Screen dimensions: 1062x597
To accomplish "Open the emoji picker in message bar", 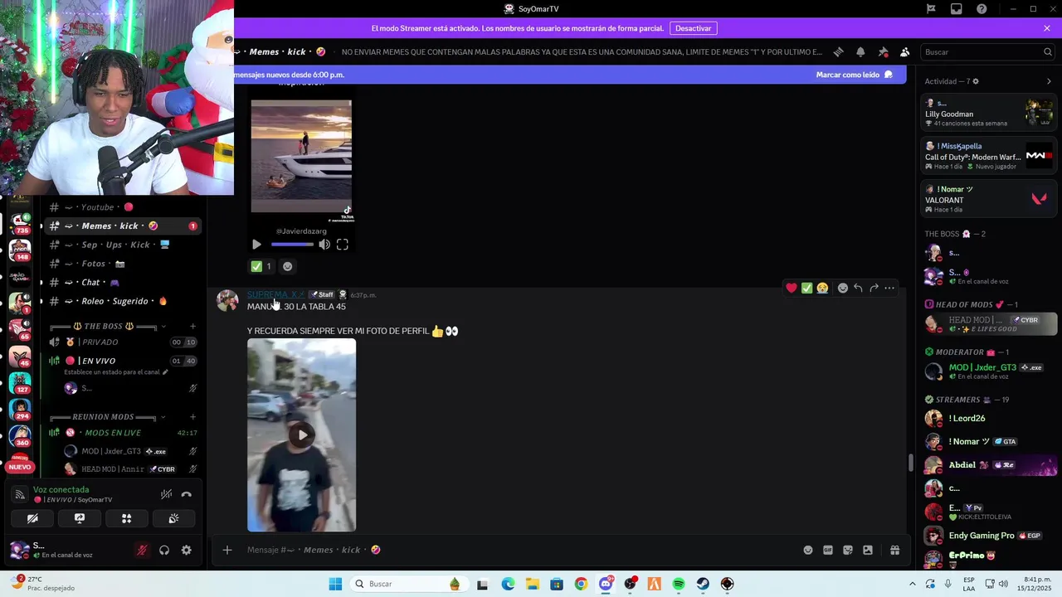I will click(x=808, y=550).
